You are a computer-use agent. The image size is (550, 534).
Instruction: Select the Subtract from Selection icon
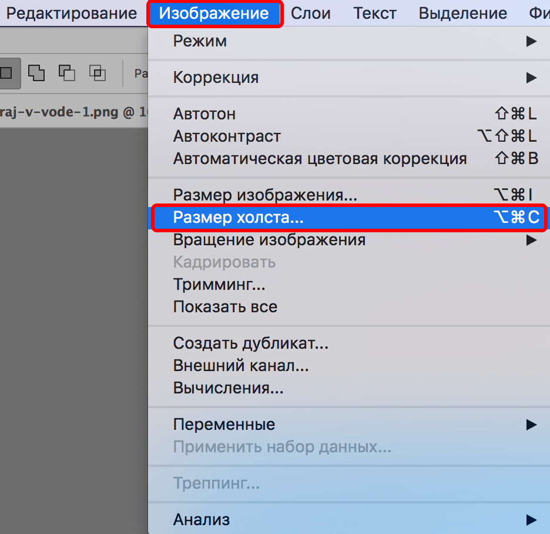[66, 73]
